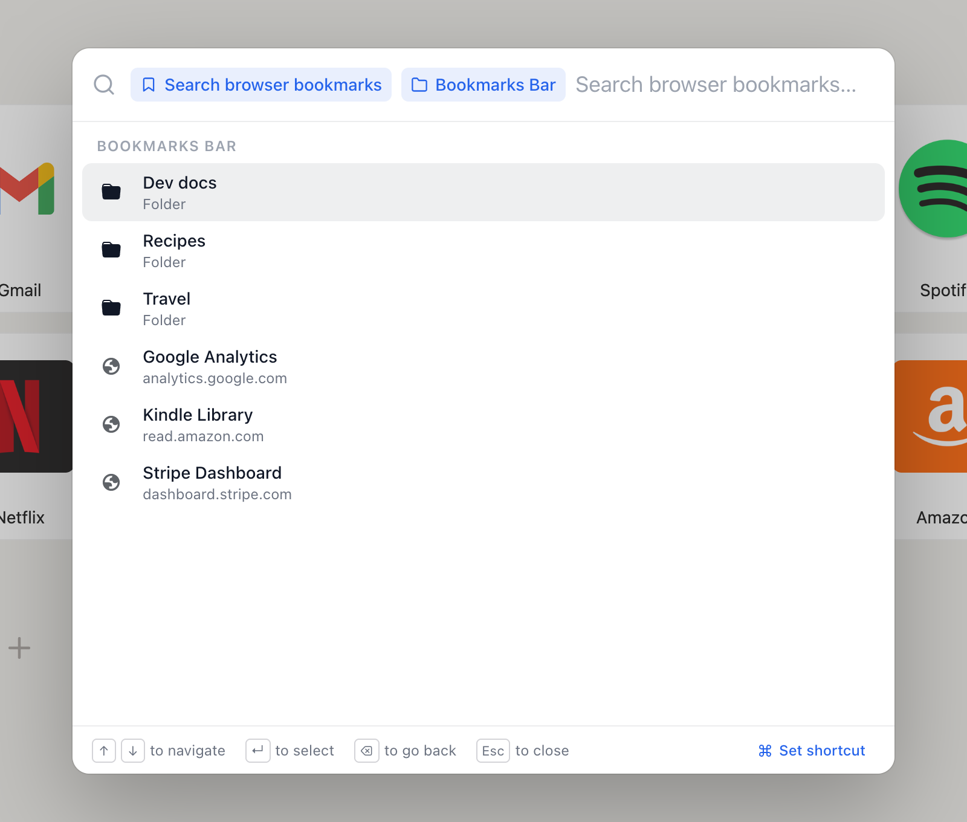967x822 pixels.
Task: Select the Google Analytics bookmark
Action: (x=483, y=366)
